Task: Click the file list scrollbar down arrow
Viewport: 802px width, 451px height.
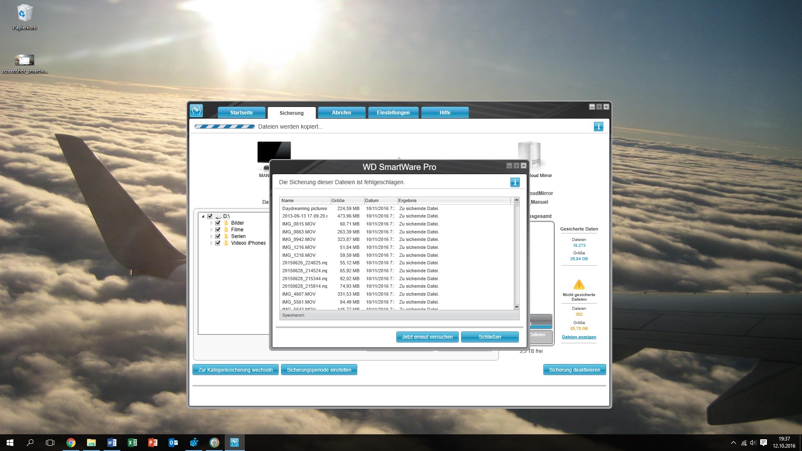Action: point(517,307)
